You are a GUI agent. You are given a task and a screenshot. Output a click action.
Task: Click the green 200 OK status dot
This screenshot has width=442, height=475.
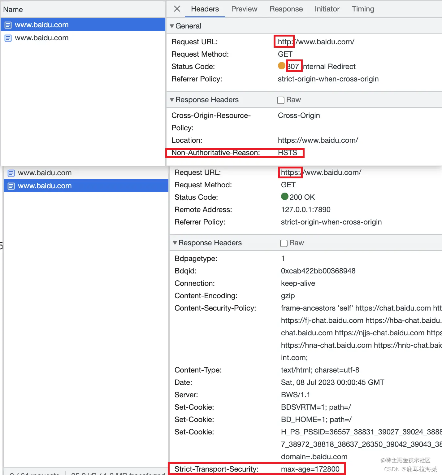tap(285, 196)
